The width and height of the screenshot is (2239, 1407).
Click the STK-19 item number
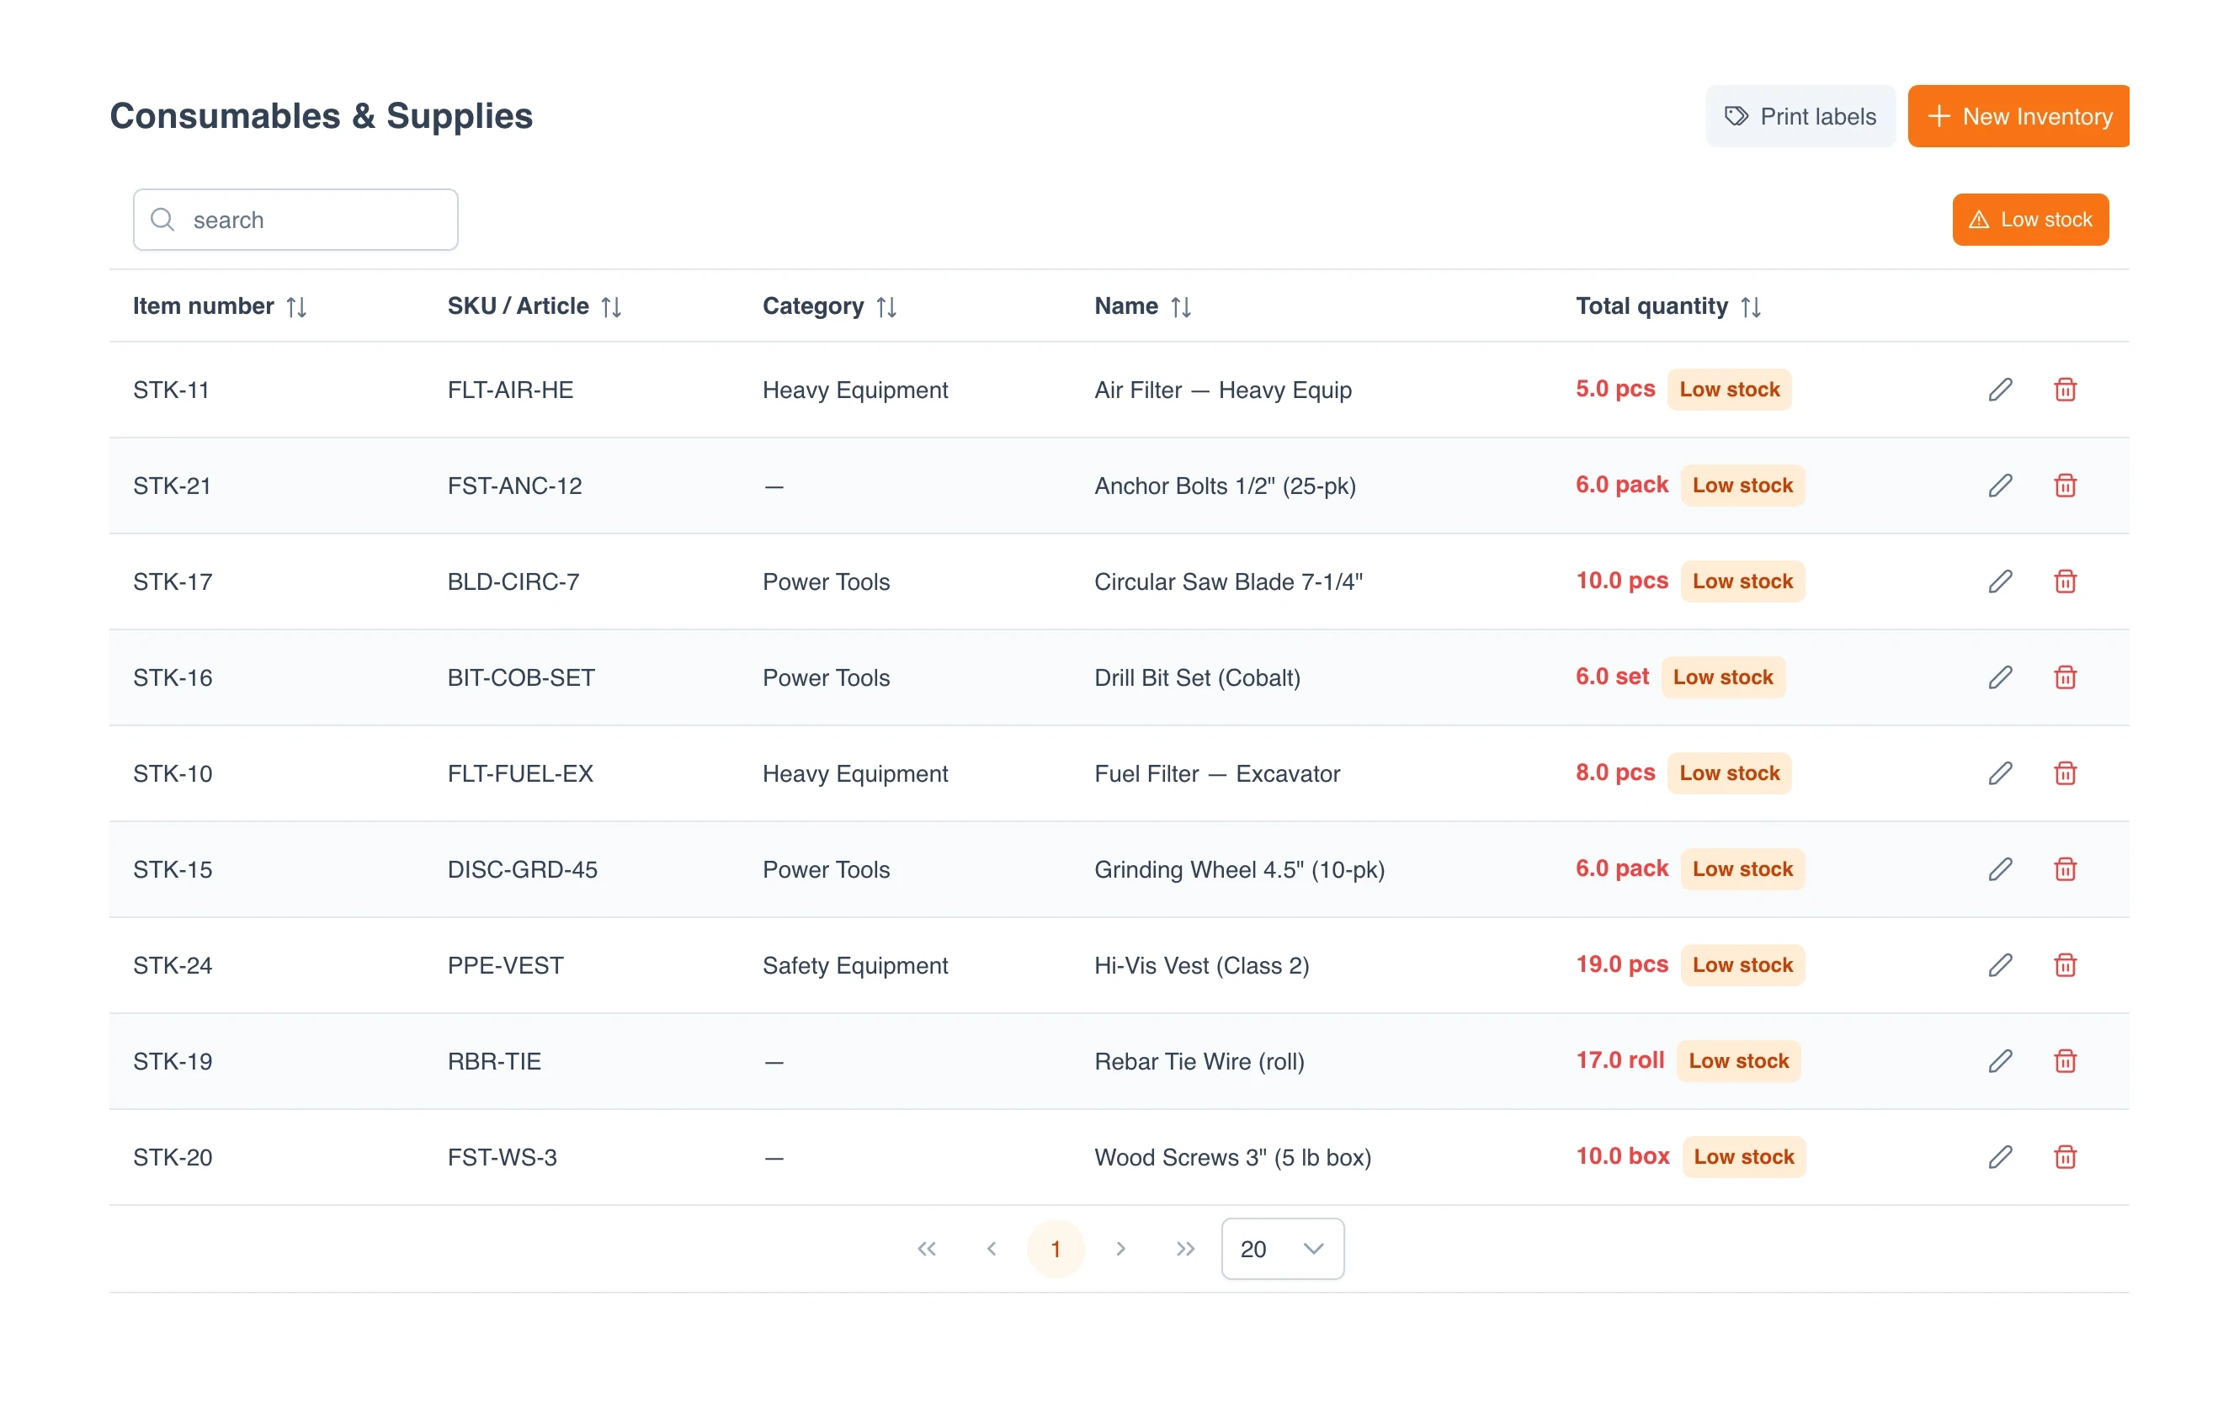(172, 1060)
